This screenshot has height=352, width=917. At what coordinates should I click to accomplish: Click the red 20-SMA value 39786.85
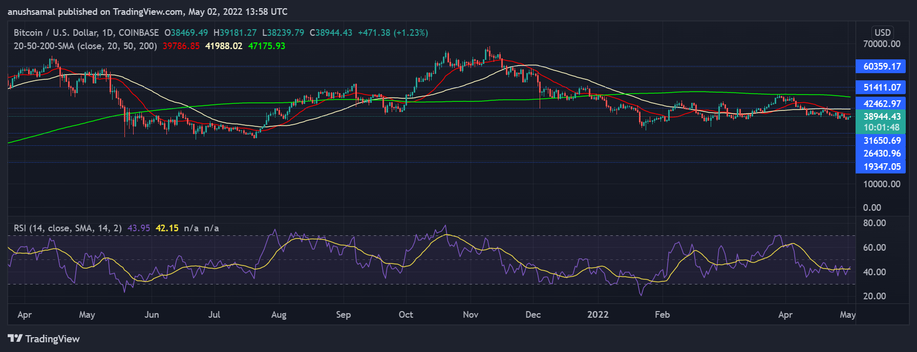pos(181,46)
